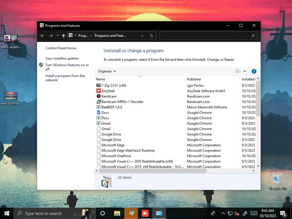Sort by the Publisher column header

[x=212, y=79]
